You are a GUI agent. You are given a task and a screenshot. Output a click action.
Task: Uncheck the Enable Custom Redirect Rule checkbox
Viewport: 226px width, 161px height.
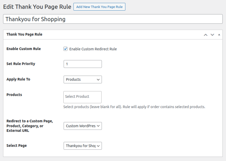66,49
